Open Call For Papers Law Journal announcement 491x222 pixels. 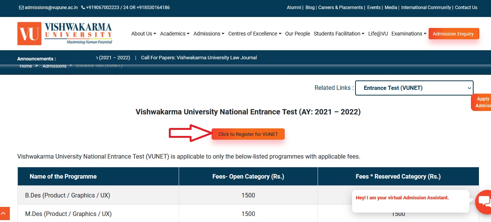(199, 58)
